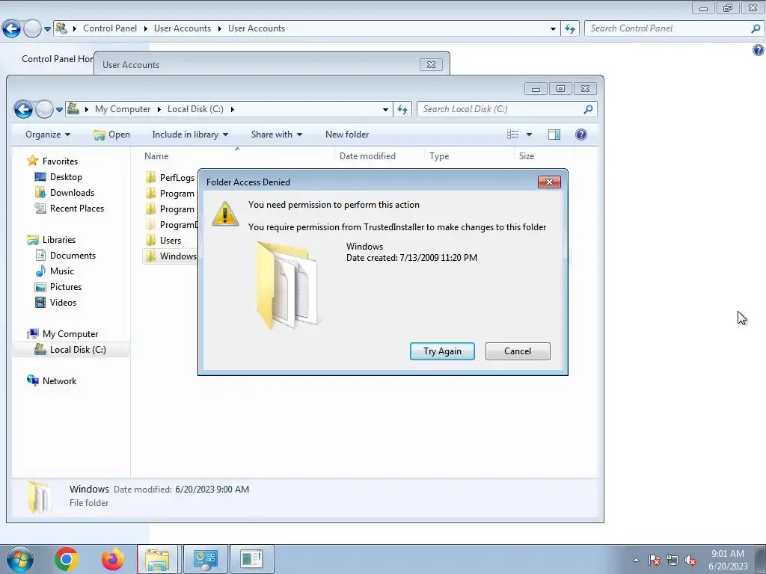Viewport: 766px width, 574px height.
Task: Refresh the Local Disk (C:) explorer view
Action: [402, 109]
